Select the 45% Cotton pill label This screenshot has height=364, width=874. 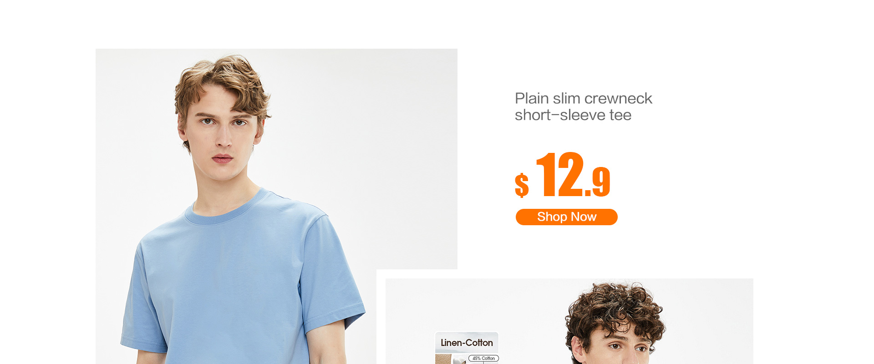[x=483, y=359]
